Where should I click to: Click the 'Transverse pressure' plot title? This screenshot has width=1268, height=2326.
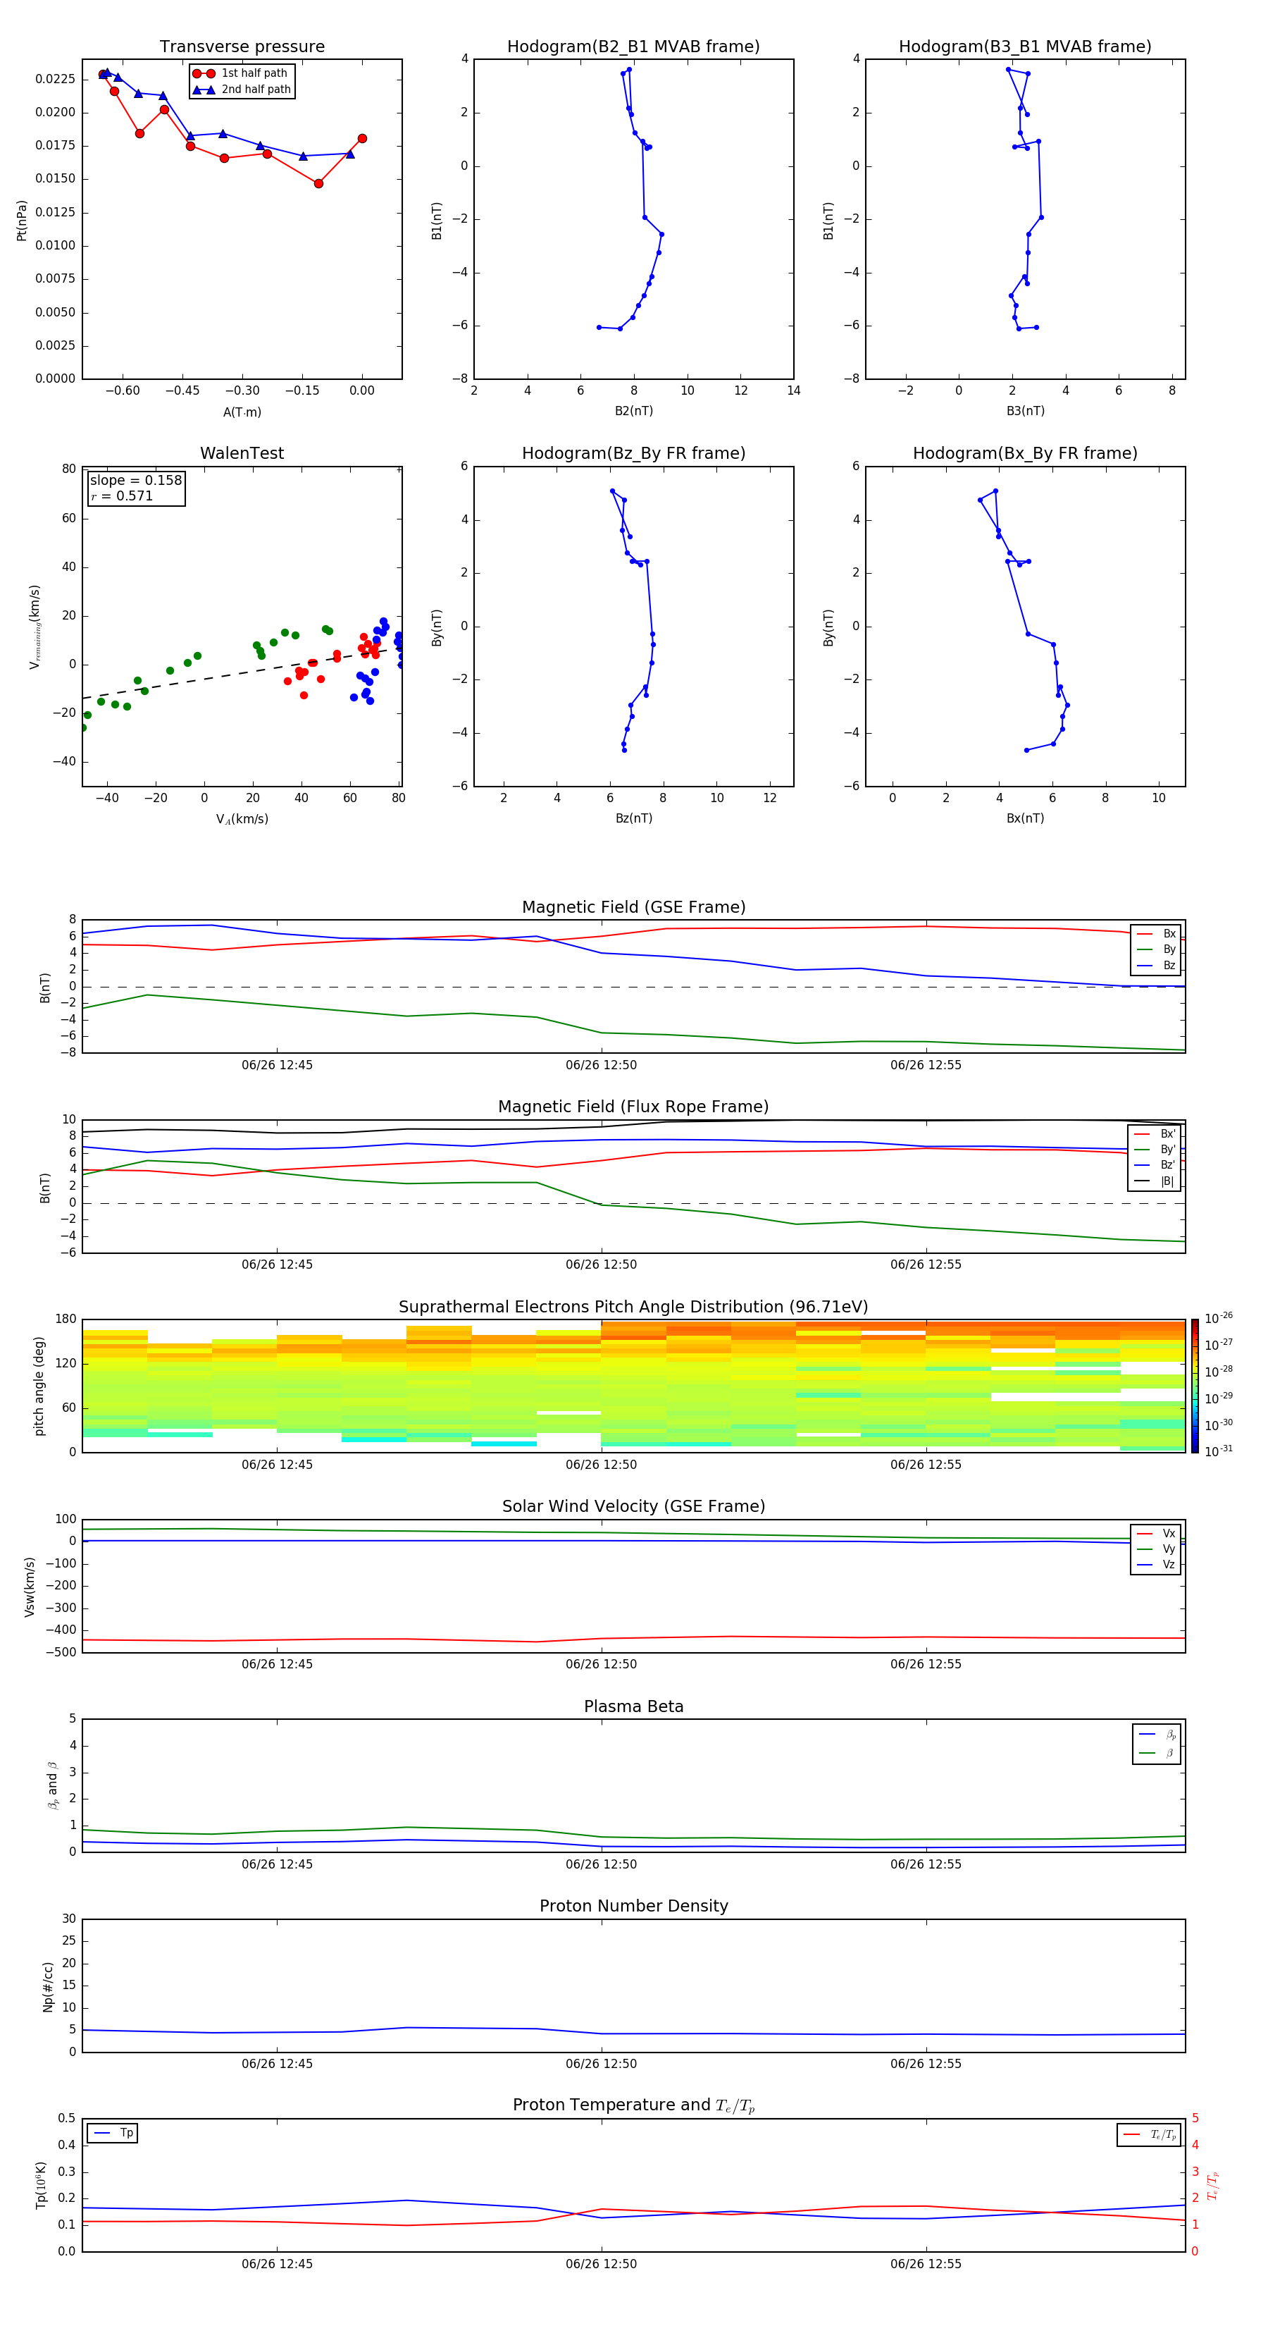click(242, 47)
